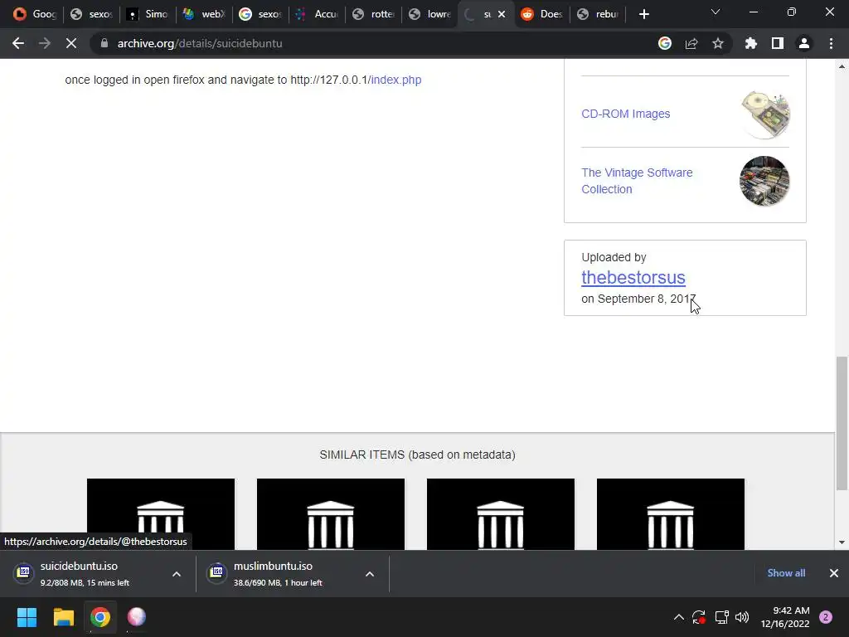Switch to the 'rotte' tab
This screenshot has height=637, width=849.
(x=374, y=14)
